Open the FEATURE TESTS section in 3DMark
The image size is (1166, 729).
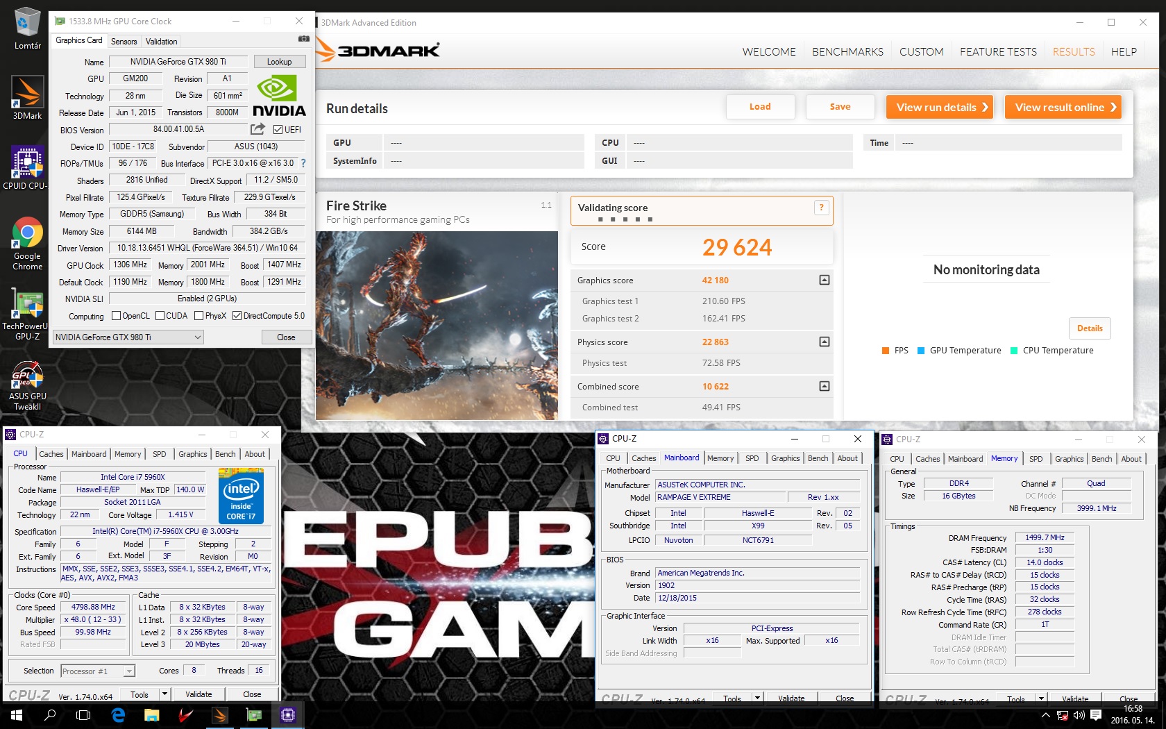998,52
